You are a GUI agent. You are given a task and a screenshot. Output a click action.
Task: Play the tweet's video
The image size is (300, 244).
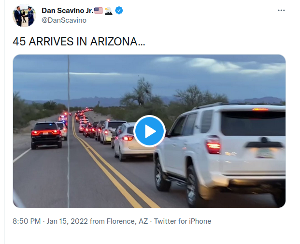pyautogui.click(x=149, y=131)
